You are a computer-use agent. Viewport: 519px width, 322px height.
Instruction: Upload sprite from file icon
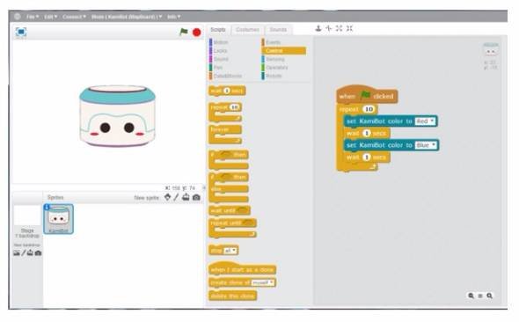pos(186,197)
